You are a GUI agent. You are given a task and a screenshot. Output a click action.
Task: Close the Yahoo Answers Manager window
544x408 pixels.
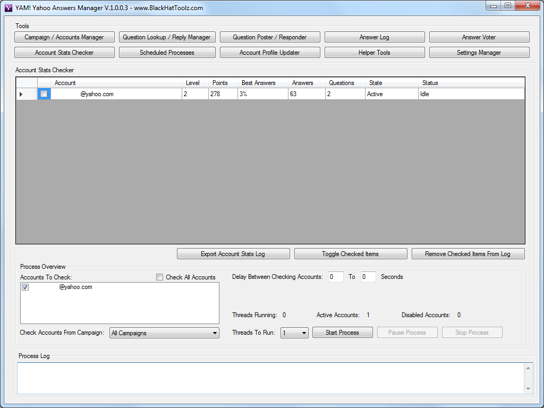528,6
